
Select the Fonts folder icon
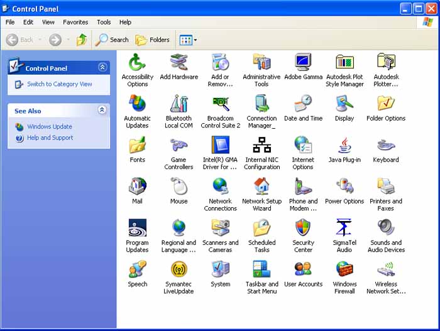[137, 144]
